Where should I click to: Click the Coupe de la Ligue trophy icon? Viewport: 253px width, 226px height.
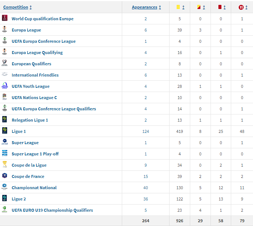[x=5, y=165]
